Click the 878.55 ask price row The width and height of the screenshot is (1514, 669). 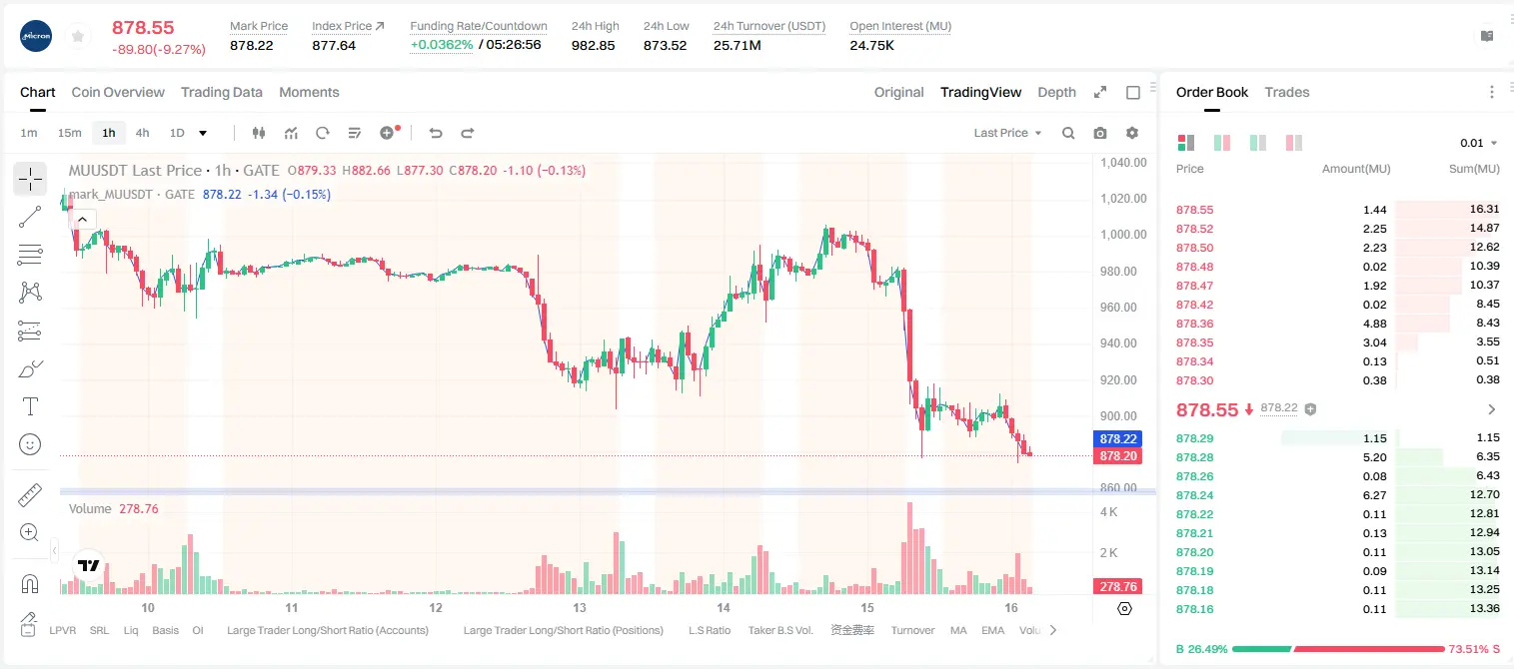pos(1338,210)
